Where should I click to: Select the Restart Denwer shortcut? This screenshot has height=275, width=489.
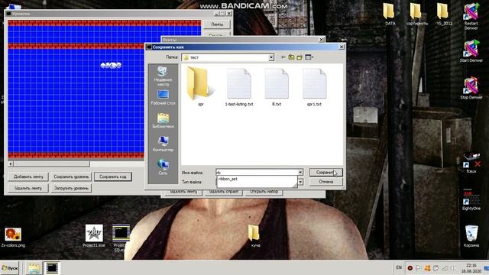point(471,17)
